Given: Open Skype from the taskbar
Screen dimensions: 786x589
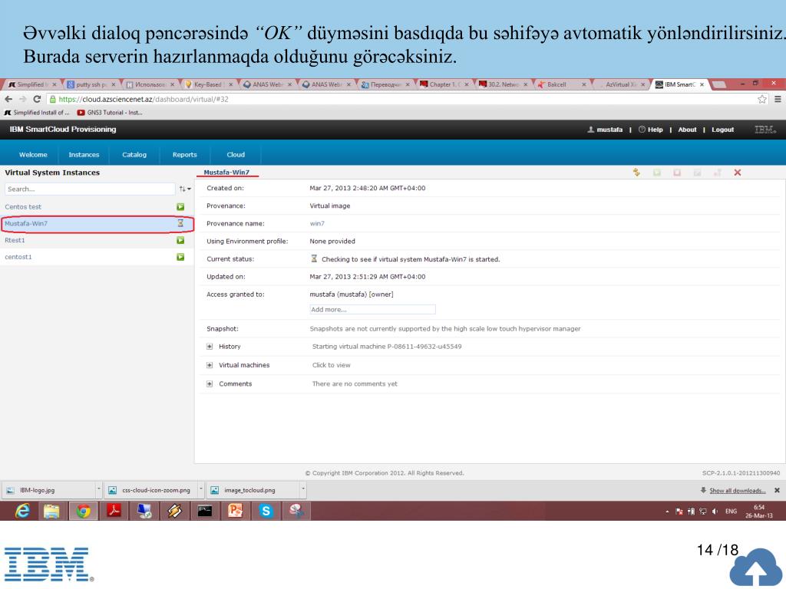Looking at the screenshot, I should click(266, 511).
